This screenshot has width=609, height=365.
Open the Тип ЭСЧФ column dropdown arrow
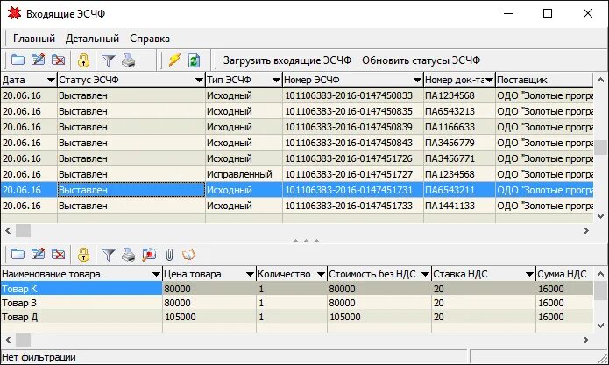point(276,80)
